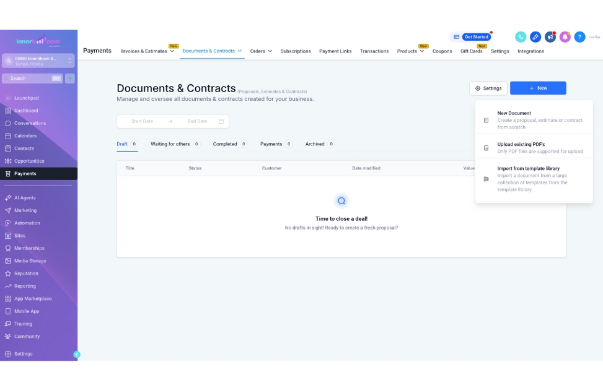Choose Import from template library
Screen dimensions: 603x391
(534, 179)
